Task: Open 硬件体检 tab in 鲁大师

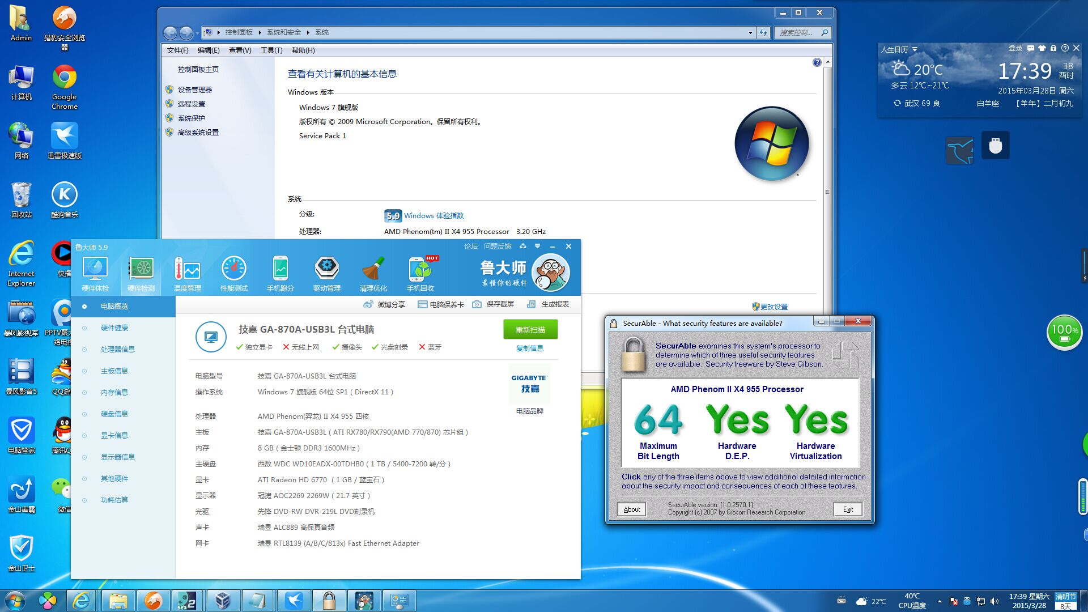Action: click(x=95, y=274)
